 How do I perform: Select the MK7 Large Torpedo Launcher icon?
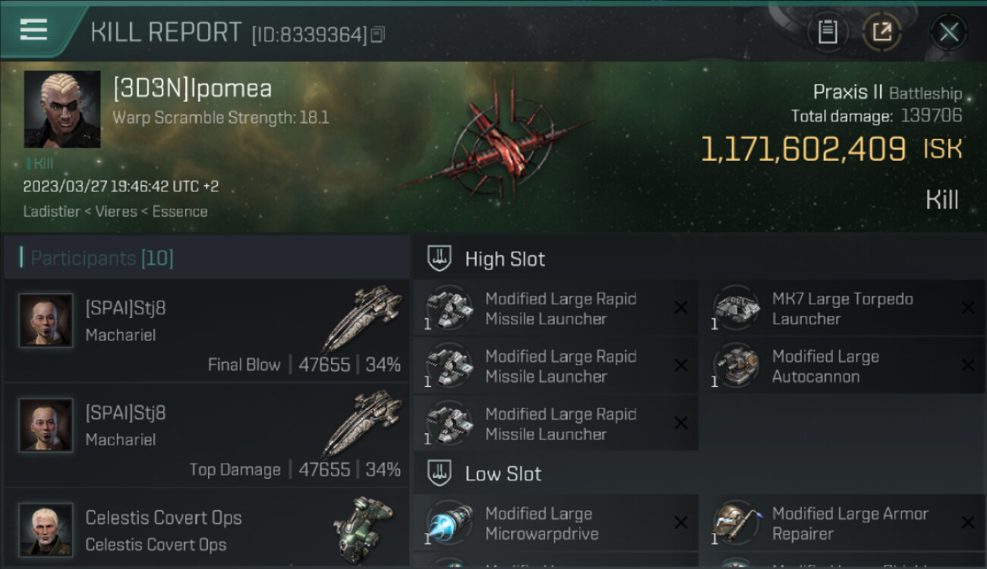(736, 308)
